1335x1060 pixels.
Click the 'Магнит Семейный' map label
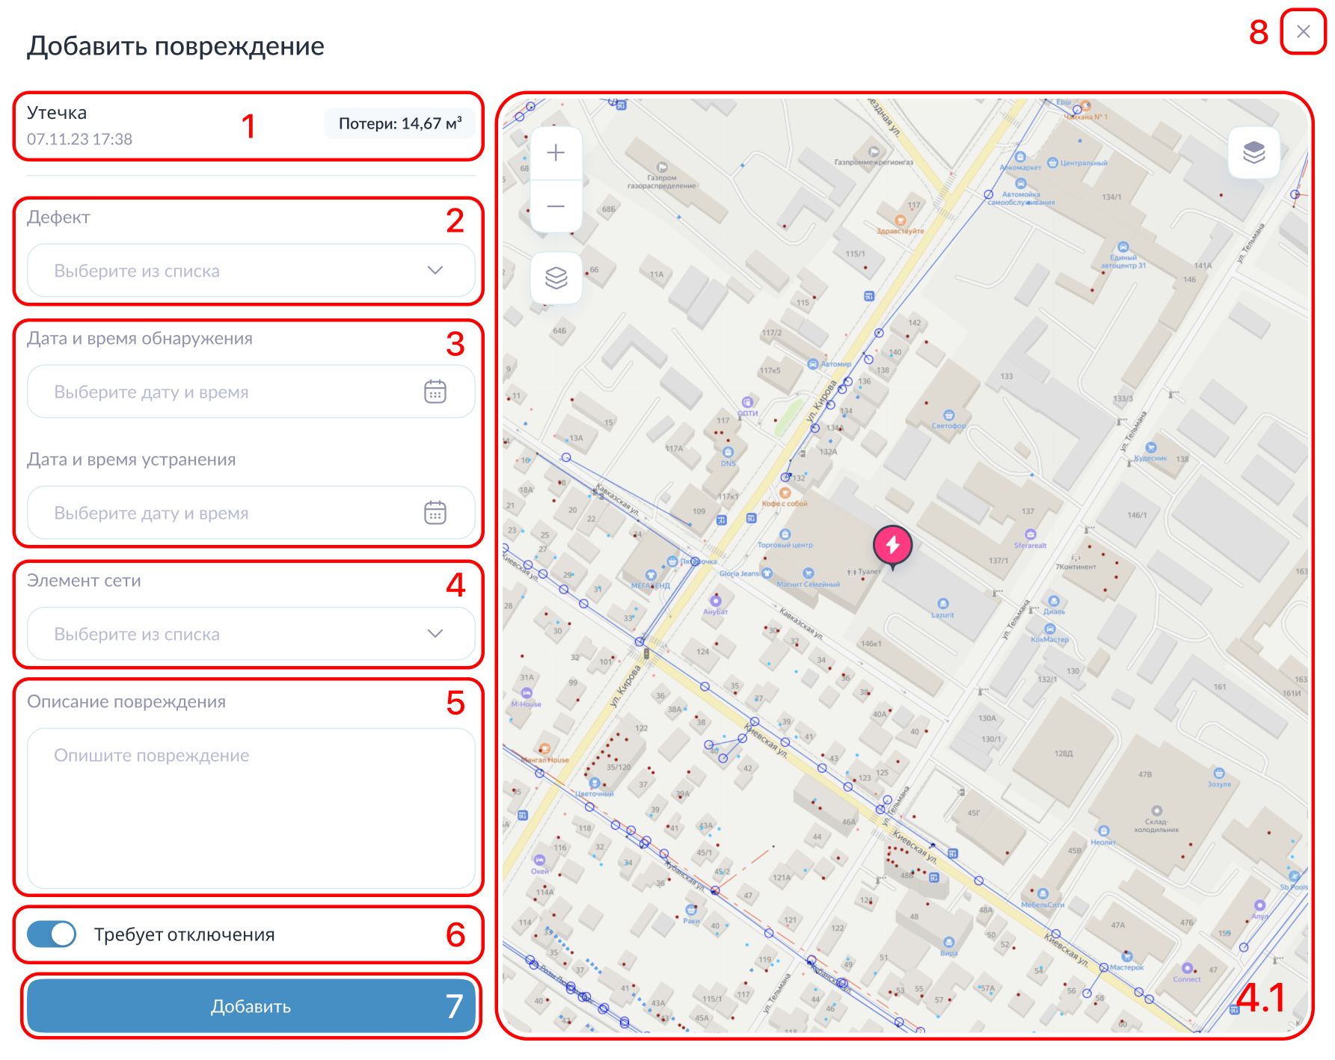coord(808,584)
